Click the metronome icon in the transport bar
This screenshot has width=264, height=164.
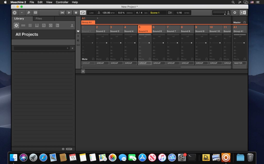(99, 12)
